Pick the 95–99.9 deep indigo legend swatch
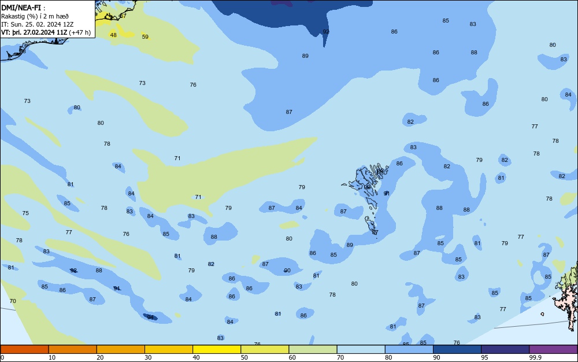The image size is (578, 362). point(505,349)
